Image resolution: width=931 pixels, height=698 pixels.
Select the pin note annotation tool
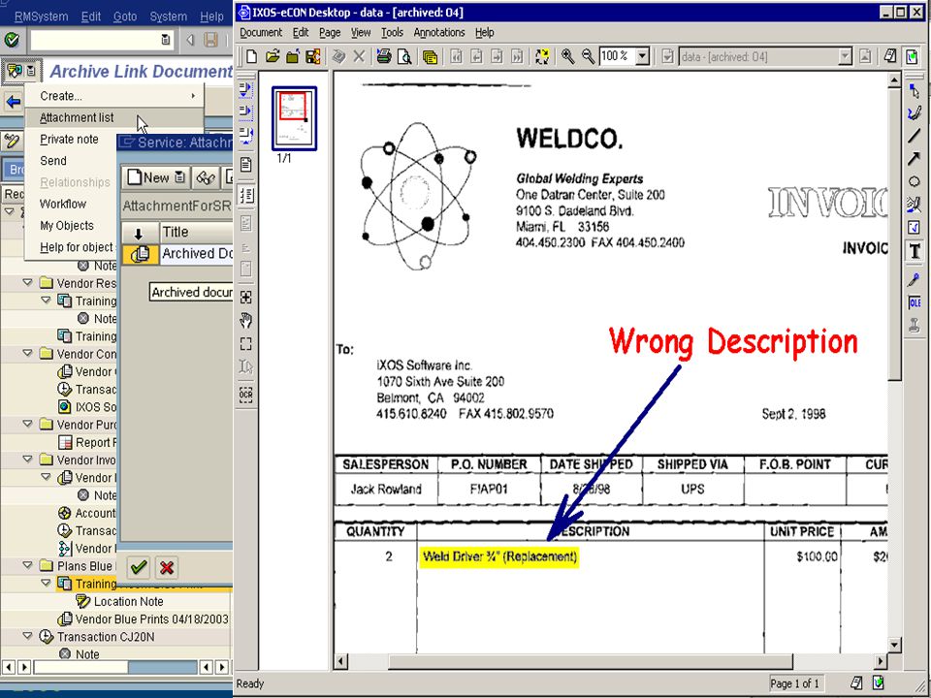[x=915, y=279]
